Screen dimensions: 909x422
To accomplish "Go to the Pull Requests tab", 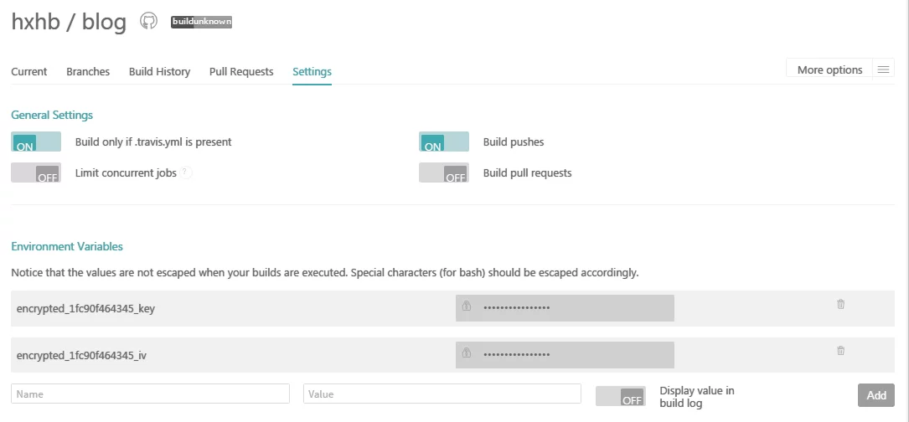I will pos(241,71).
